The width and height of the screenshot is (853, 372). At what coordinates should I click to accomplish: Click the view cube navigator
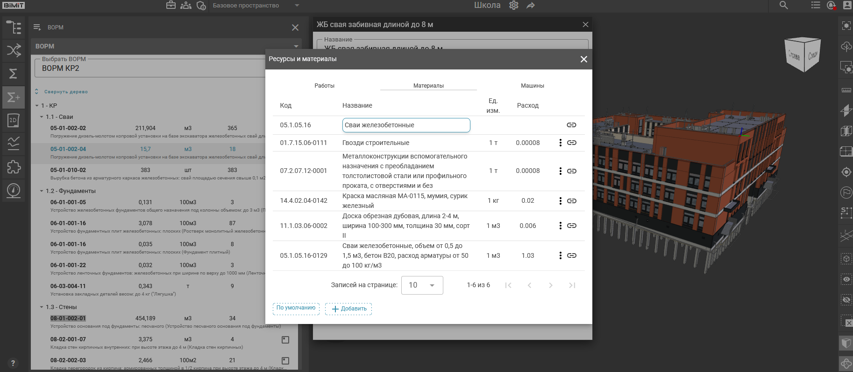click(803, 55)
